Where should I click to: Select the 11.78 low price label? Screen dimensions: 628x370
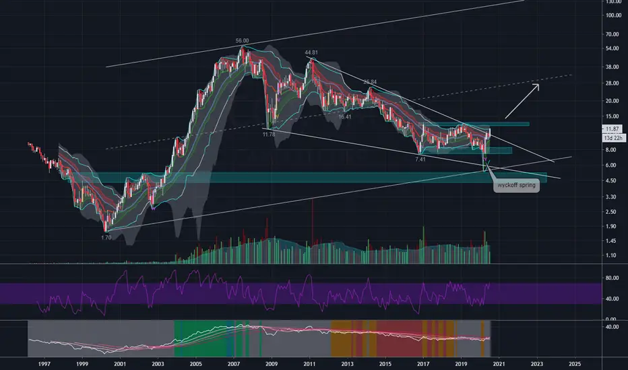(269, 135)
